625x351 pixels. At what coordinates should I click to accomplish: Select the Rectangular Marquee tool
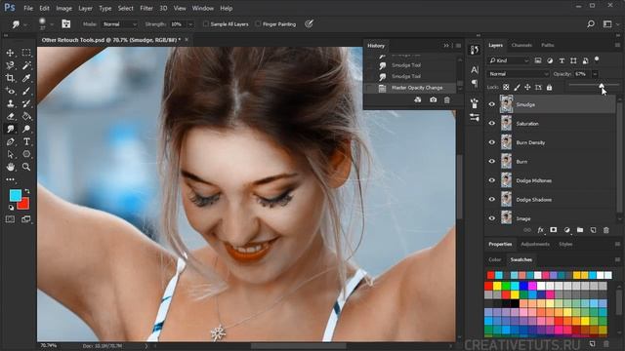[x=26, y=53]
